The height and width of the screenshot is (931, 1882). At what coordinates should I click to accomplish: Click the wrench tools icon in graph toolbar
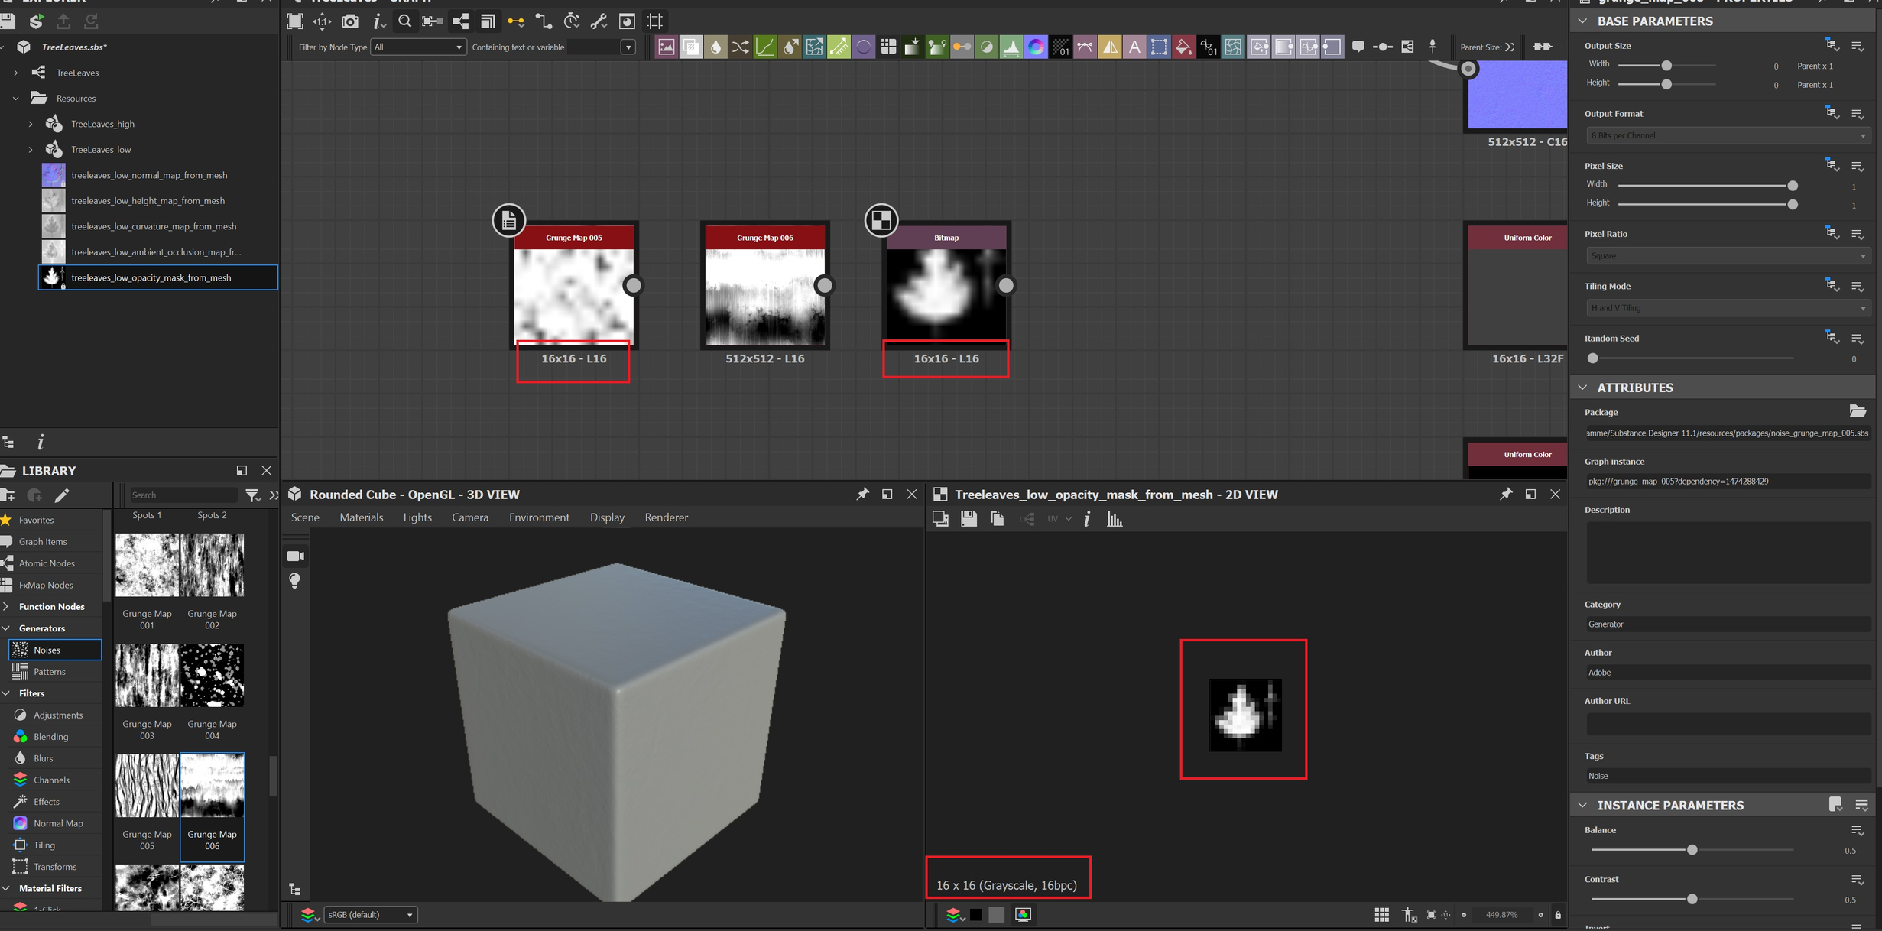pos(599,21)
